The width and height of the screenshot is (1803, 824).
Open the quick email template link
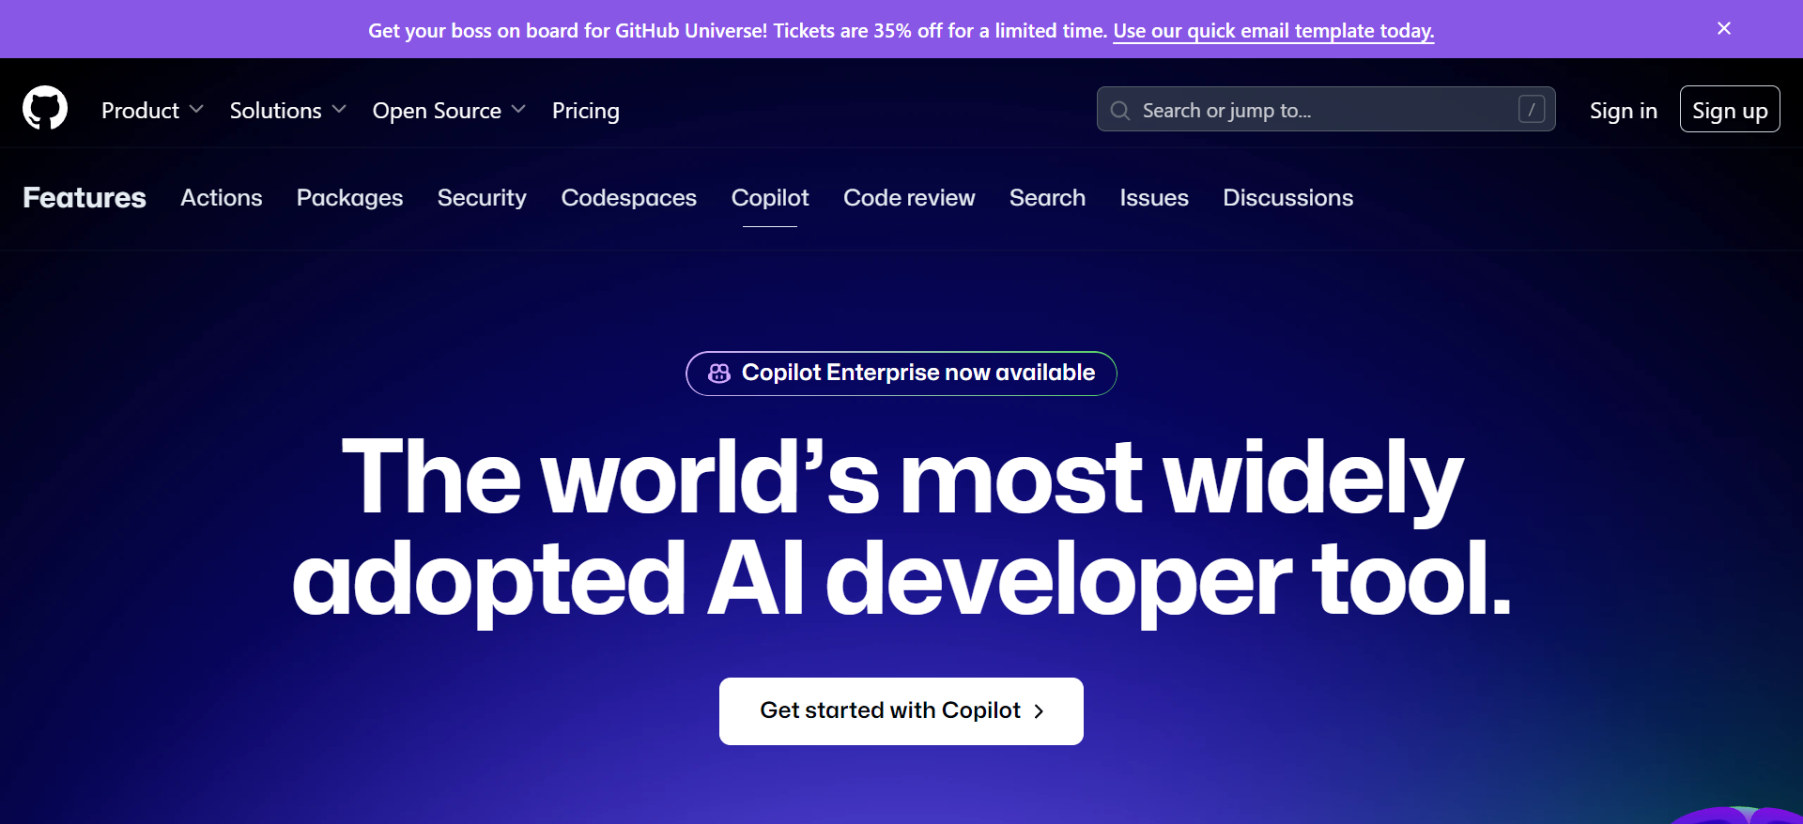click(x=1273, y=31)
